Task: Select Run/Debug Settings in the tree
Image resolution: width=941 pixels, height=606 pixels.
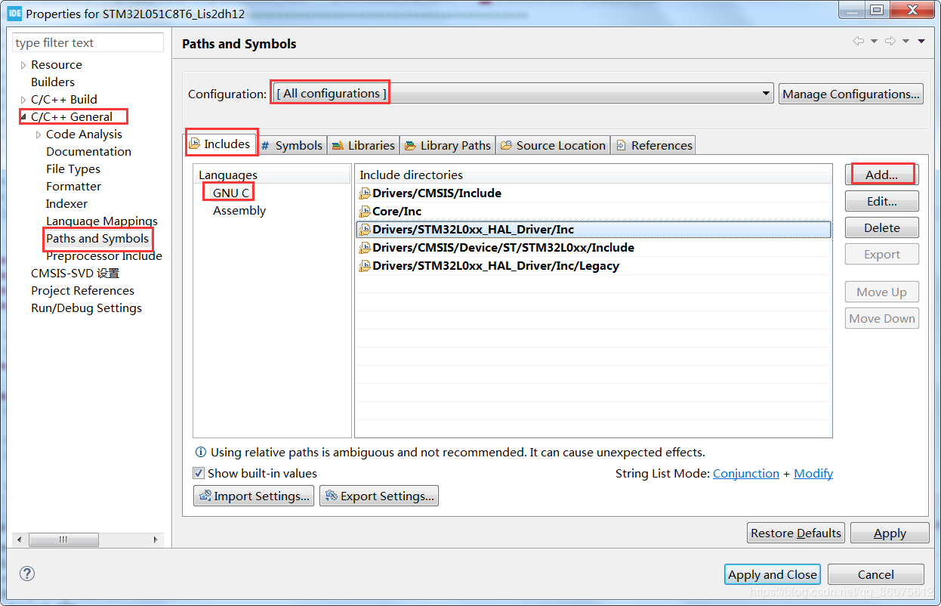Action: point(86,308)
